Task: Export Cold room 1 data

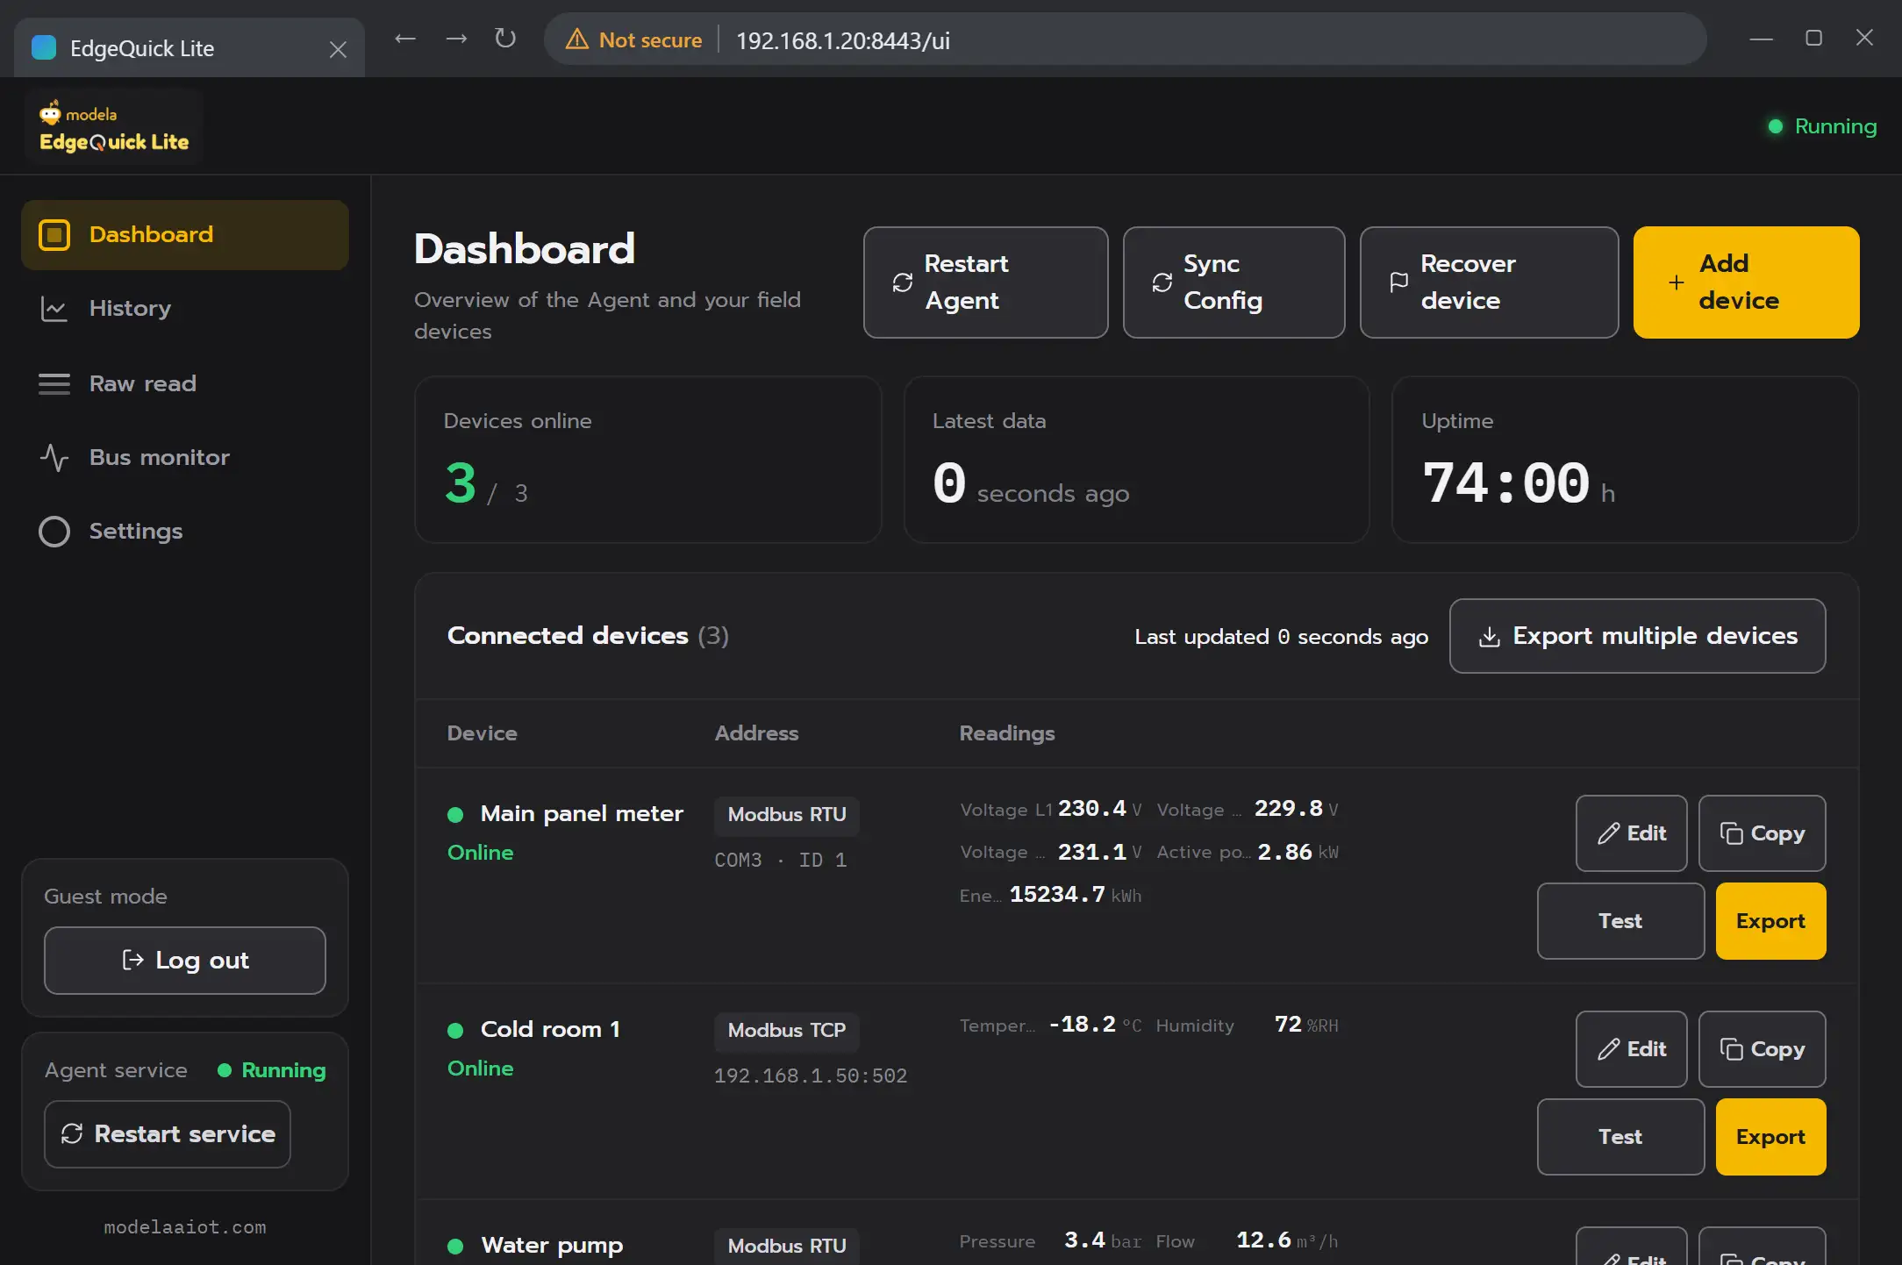Action: tap(1770, 1137)
